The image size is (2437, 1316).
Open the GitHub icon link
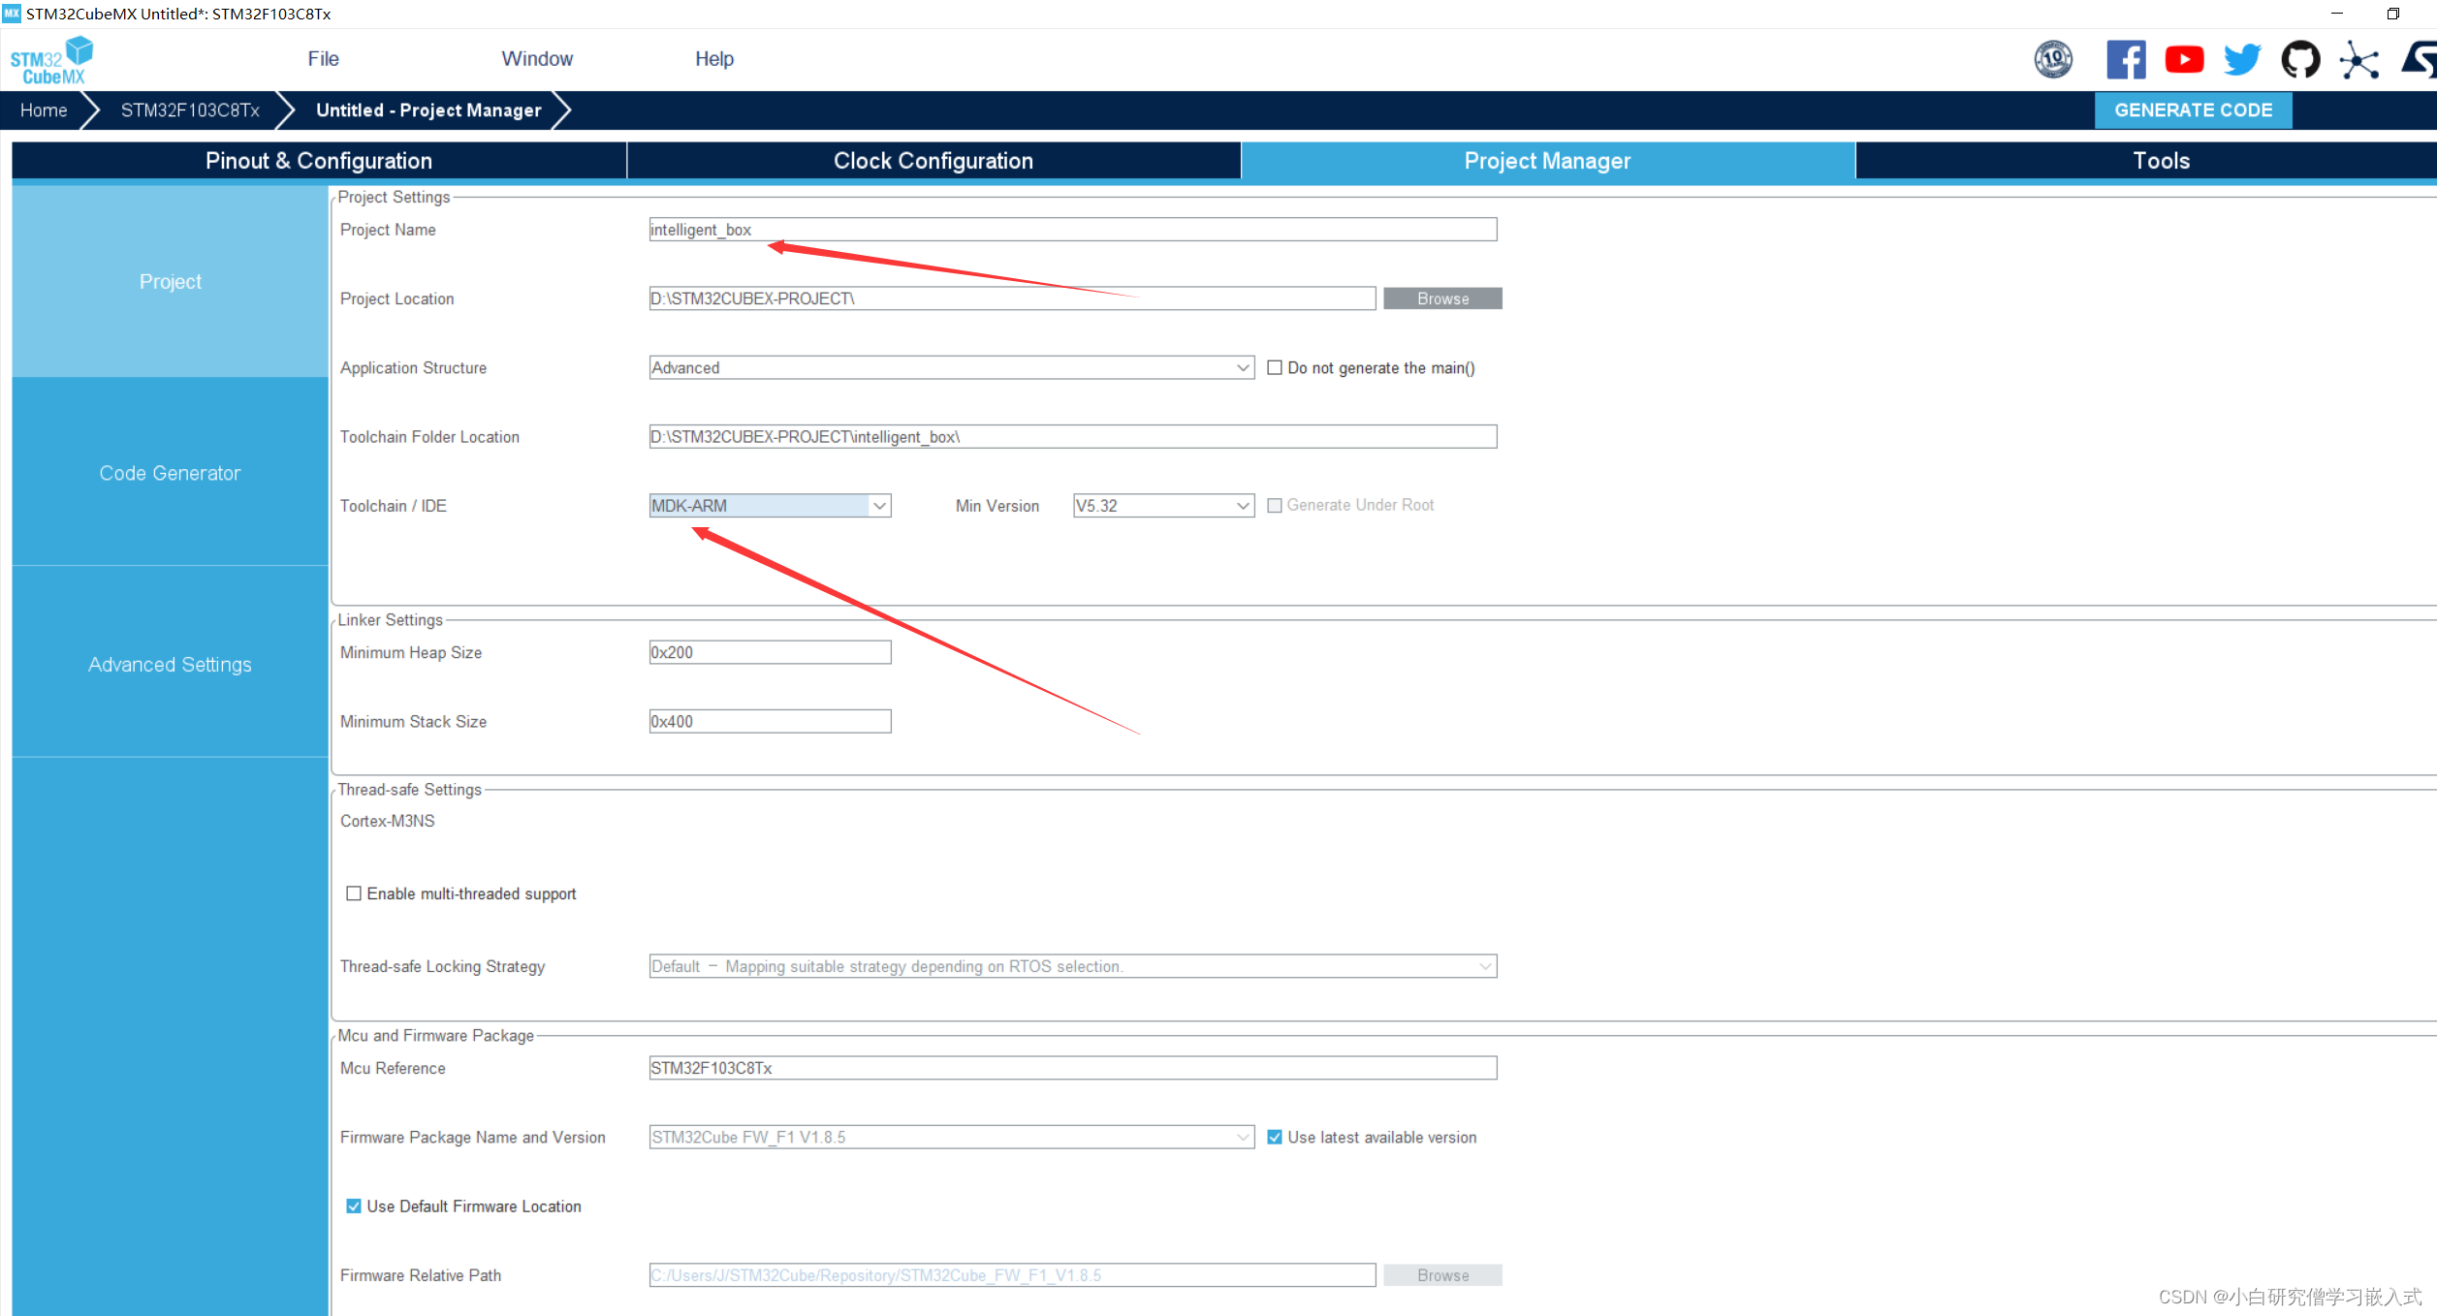pos(2300,60)
